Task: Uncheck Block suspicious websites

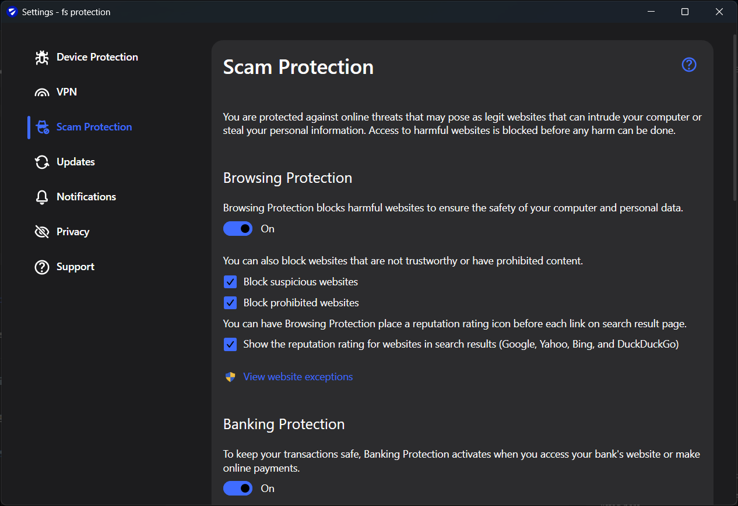Action: pyautogui.click(x=230, y=282)
